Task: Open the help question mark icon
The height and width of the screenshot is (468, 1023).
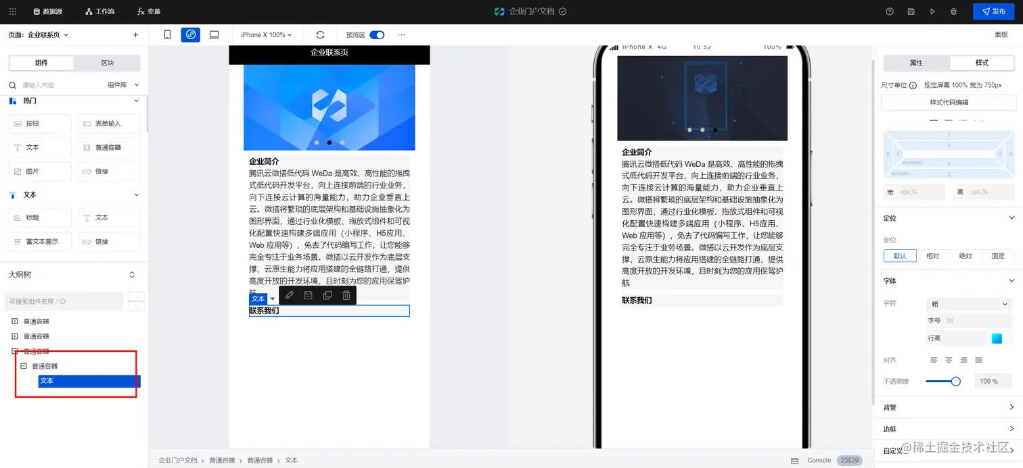Action: point(890,11)
